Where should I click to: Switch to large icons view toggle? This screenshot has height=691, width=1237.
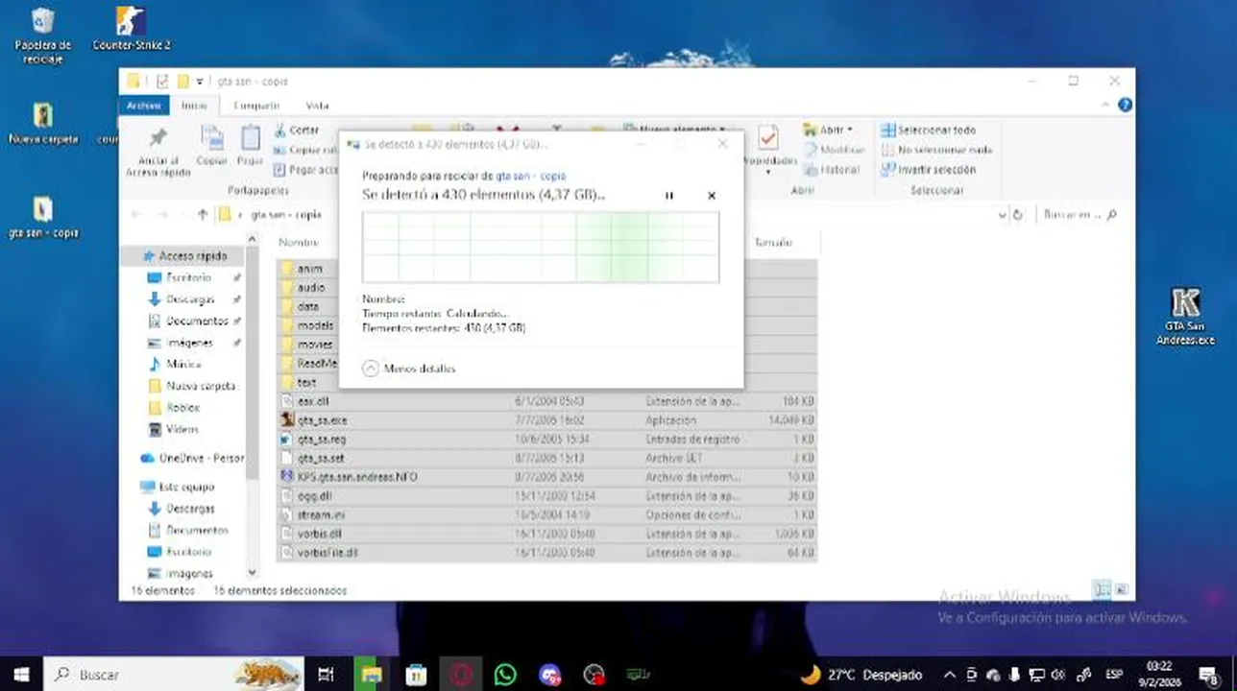pos(1121,589)
